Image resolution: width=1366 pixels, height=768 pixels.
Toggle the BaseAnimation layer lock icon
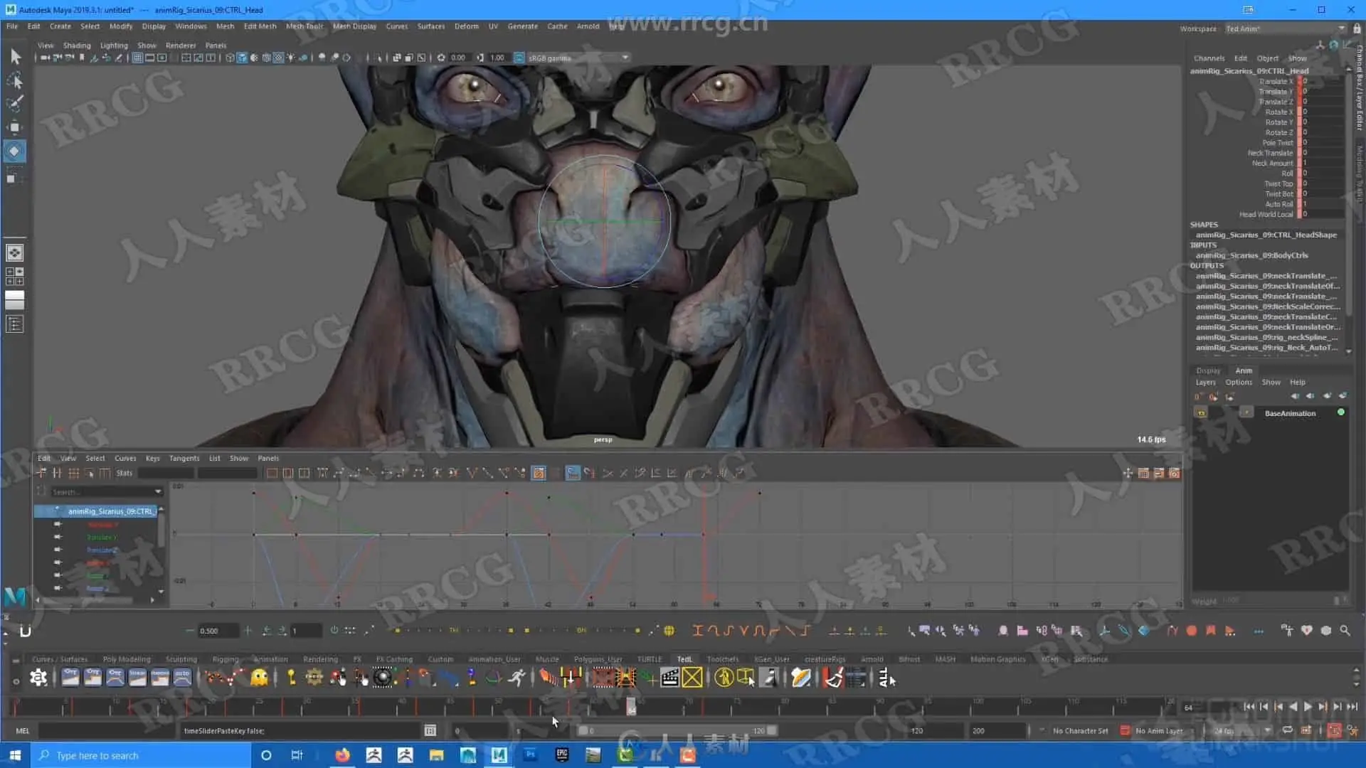pos(1201,413)
